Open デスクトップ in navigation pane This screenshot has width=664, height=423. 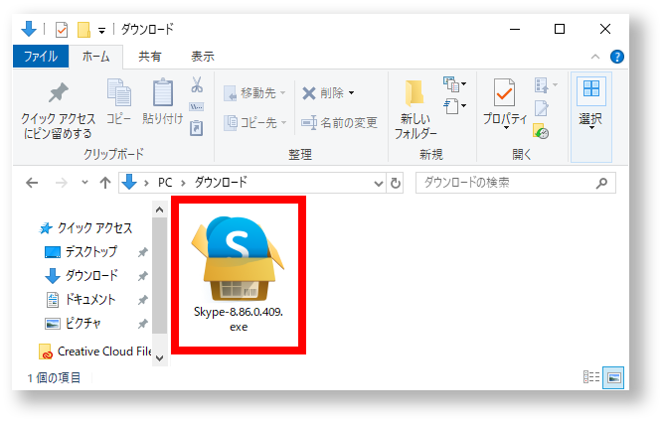click(x=81, y=252)
